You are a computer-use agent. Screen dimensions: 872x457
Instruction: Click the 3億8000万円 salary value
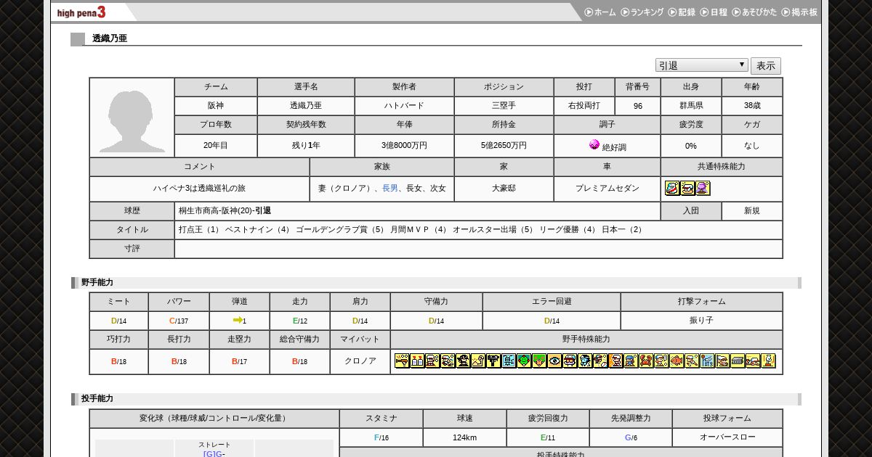[x=404, y=146]
